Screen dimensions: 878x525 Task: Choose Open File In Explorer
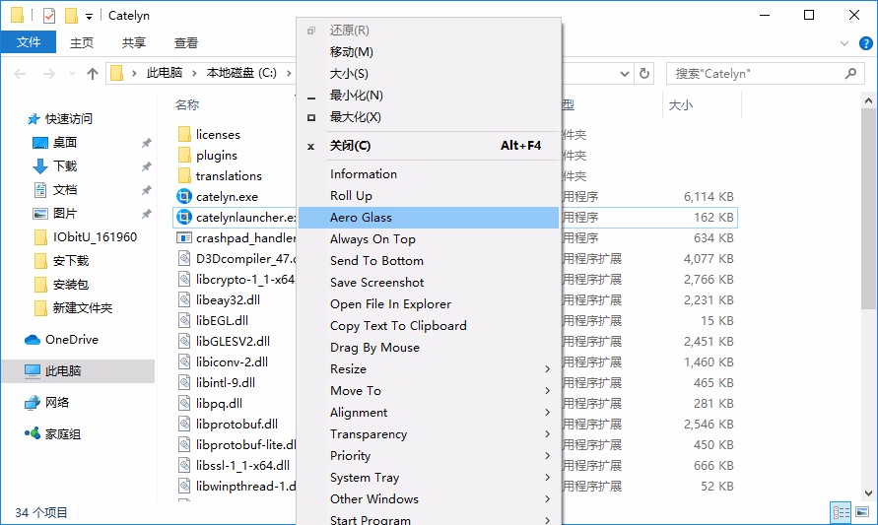(429, 304)
